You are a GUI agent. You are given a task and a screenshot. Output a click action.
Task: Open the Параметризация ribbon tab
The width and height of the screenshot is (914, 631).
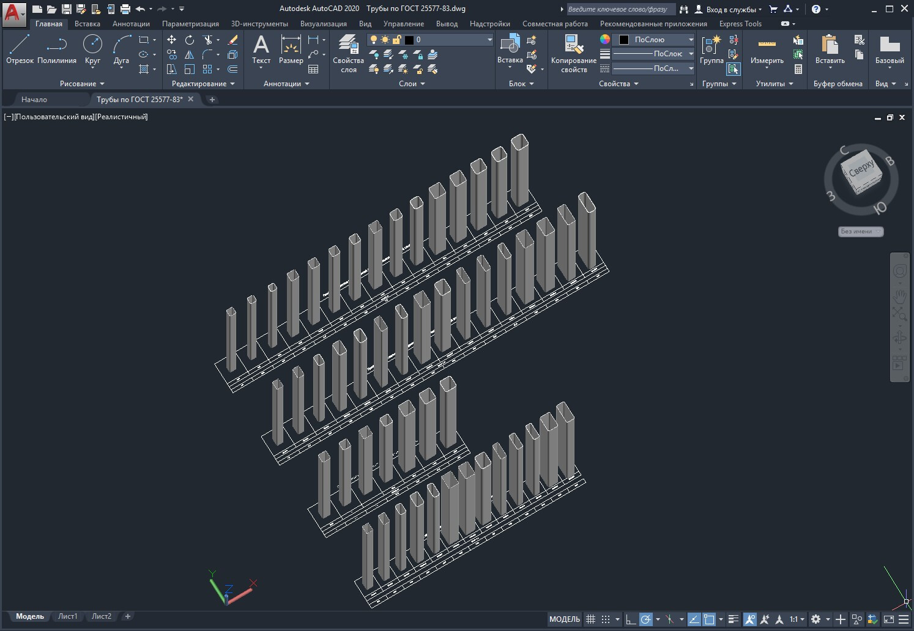pos(190,24)
